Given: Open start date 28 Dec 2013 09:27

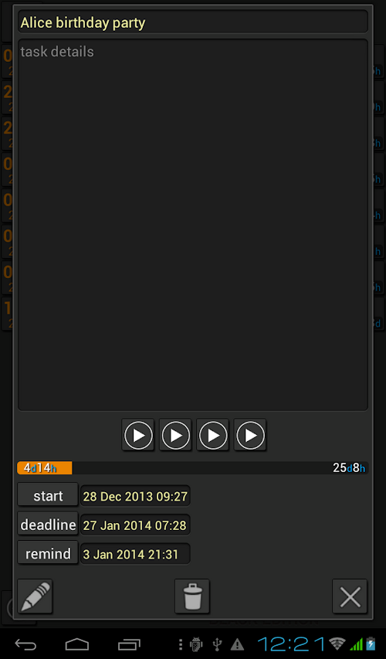Looking at the screenshot, I should (x=135, y=496).
